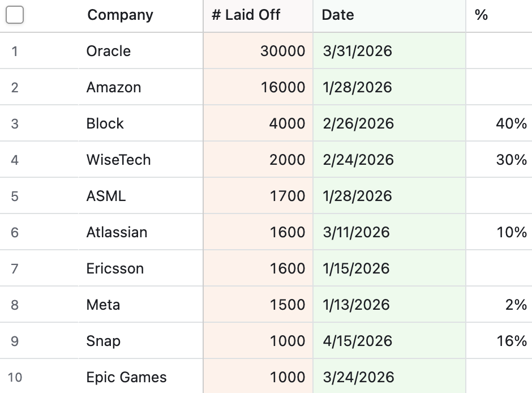This screenshot has height=393, width=532.
Task: Select Ericsson's layoff count of 1600
Action: click(x=289, y=268)
